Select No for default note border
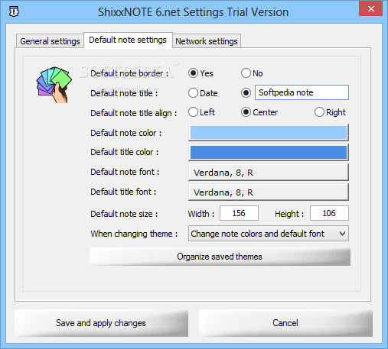 coord(252,73)
